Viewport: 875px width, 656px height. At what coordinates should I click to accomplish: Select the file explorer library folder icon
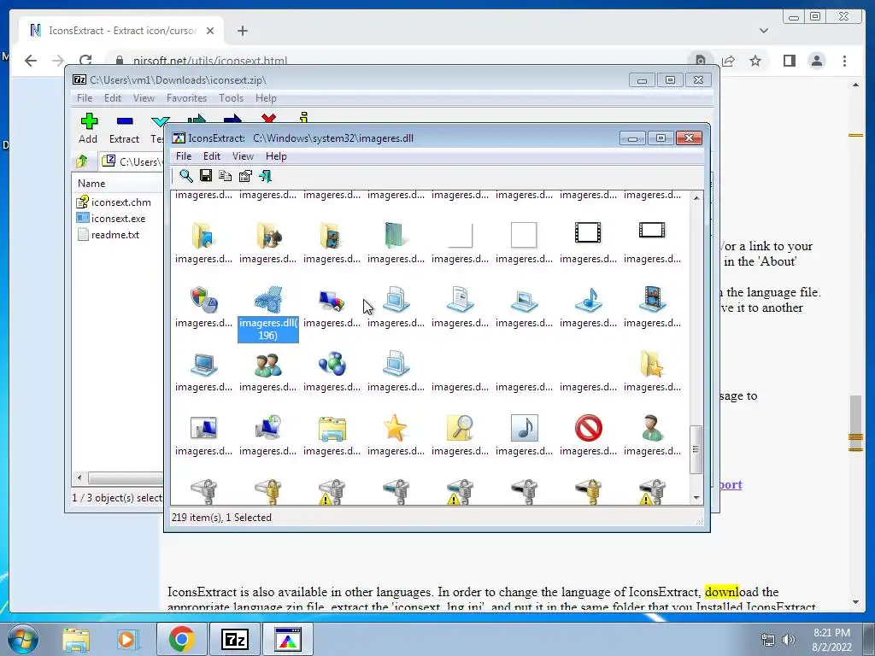pyautogui.click(x=332, y=428)
